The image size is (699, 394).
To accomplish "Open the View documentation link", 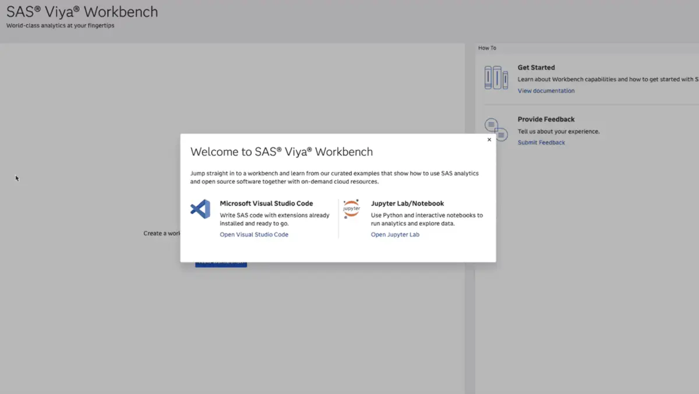I will 546,91.
